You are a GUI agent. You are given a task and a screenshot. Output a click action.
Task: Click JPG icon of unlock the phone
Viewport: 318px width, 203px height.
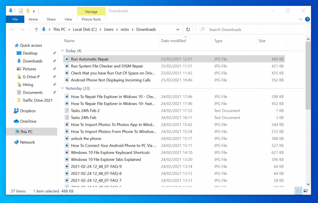tap(67, 138)
